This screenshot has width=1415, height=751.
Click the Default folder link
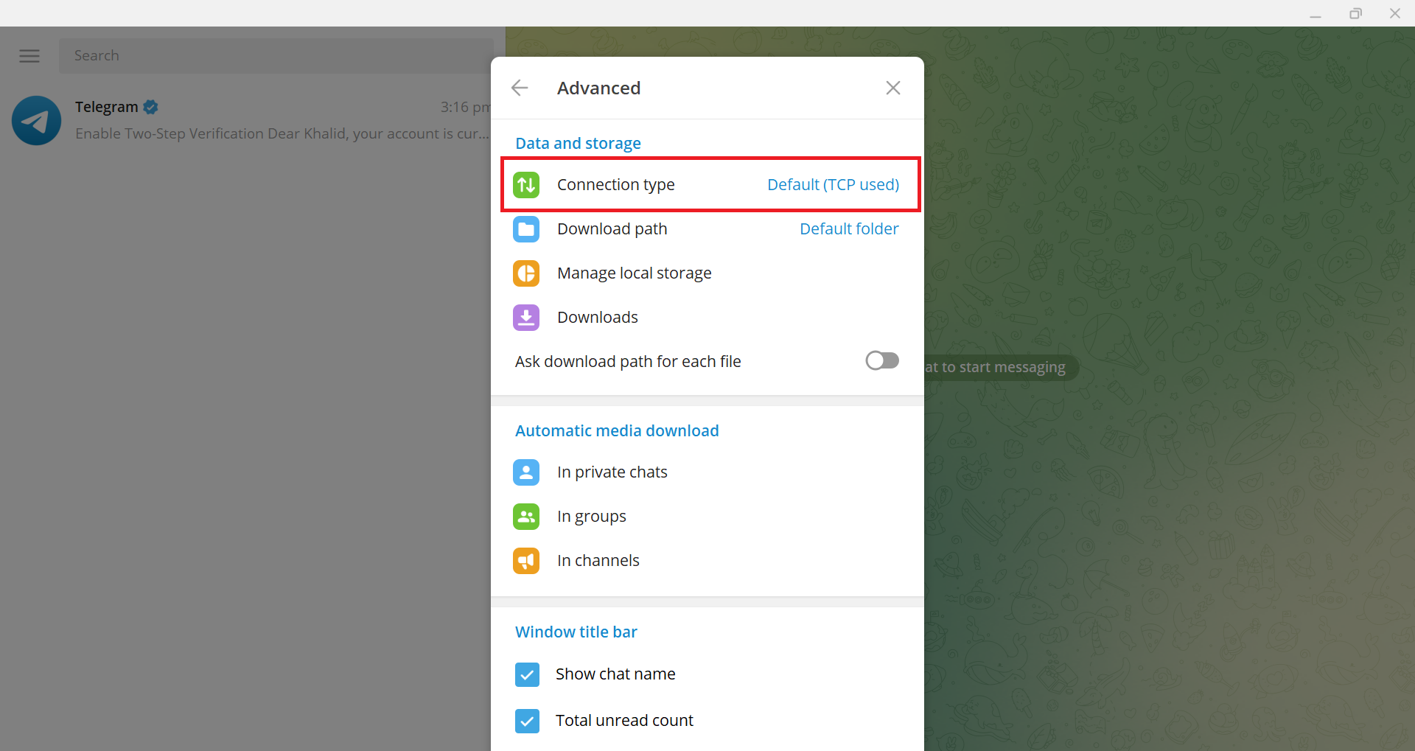pos(849,229)
